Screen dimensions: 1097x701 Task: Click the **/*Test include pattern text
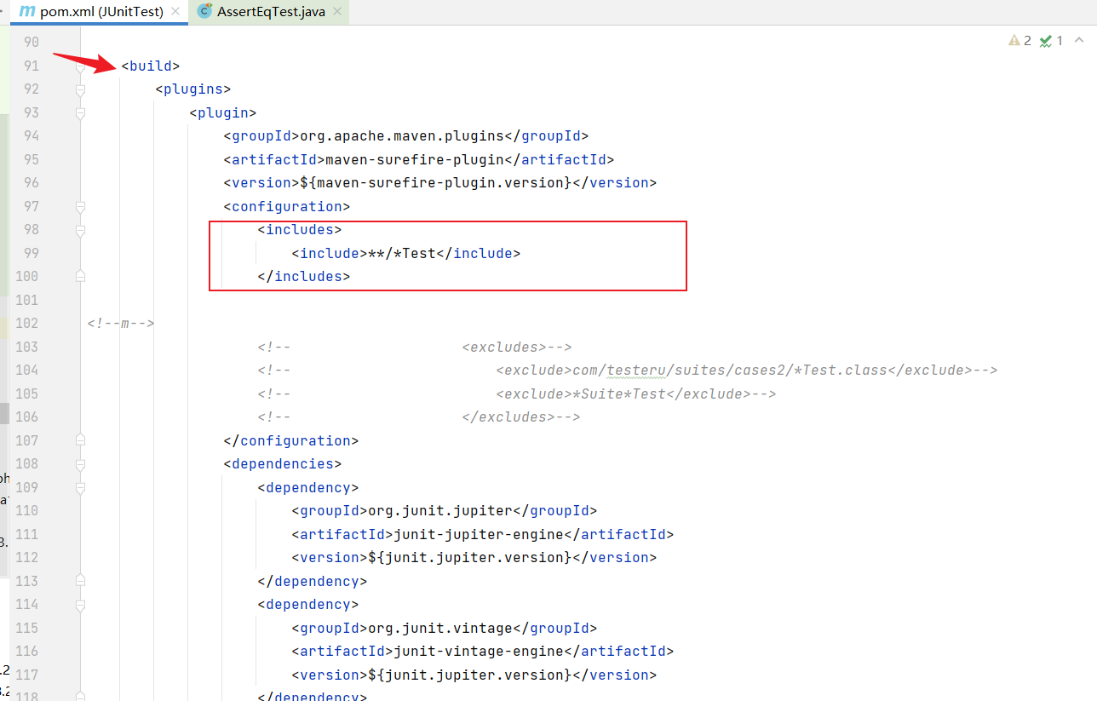tap(401, 253)
